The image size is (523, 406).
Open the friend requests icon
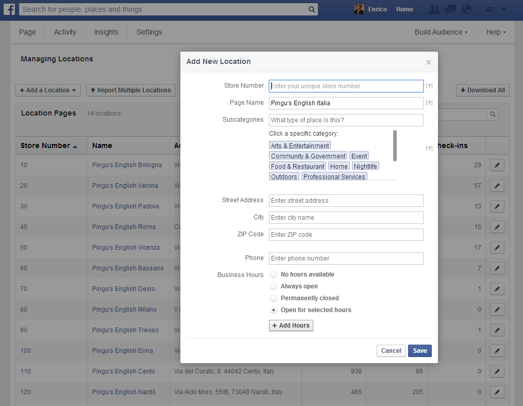coord(434,9)
